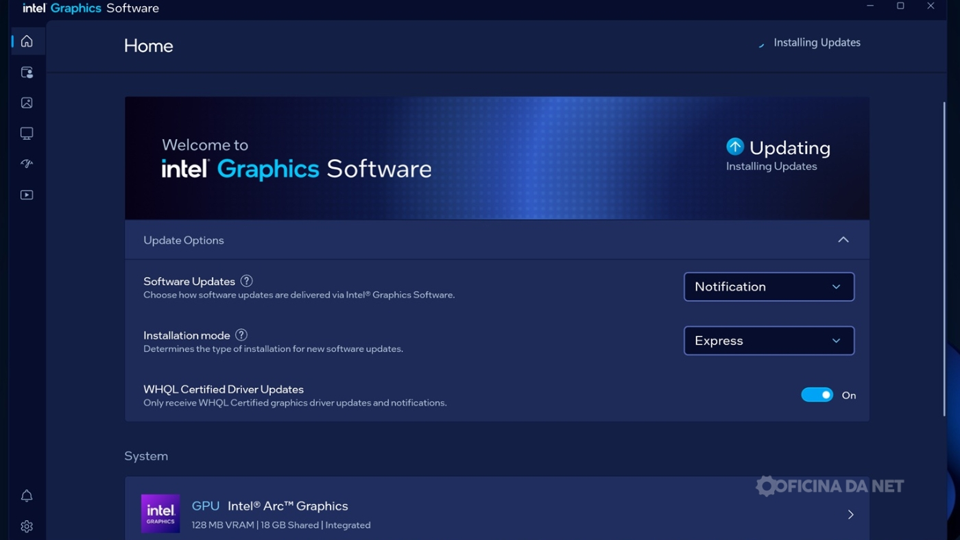Click the vertical scrollbar on the right
Viewport: 960px width, 540px height.
pyautogui.click(x=944, y=259)
